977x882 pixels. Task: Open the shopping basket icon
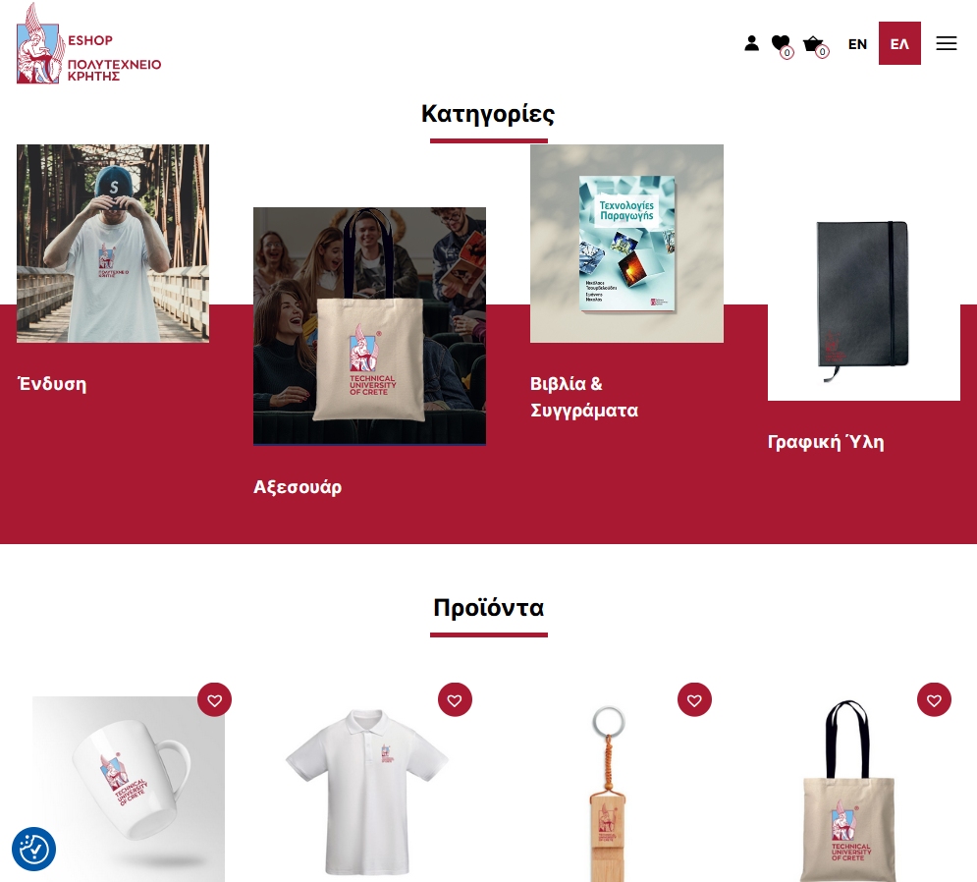pyautogui.click(x=815, y=45)
